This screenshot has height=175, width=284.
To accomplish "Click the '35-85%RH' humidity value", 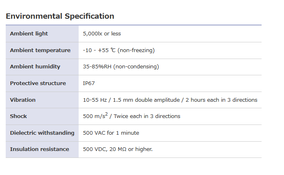I will pyautogui.click(x=97, y=67).
